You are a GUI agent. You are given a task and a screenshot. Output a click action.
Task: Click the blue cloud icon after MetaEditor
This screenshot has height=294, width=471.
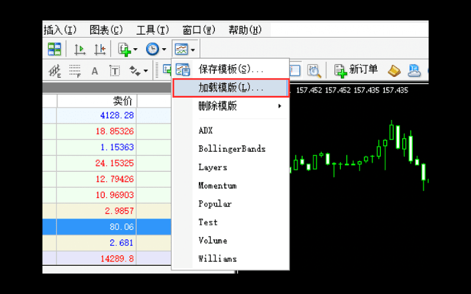[414, 71]
